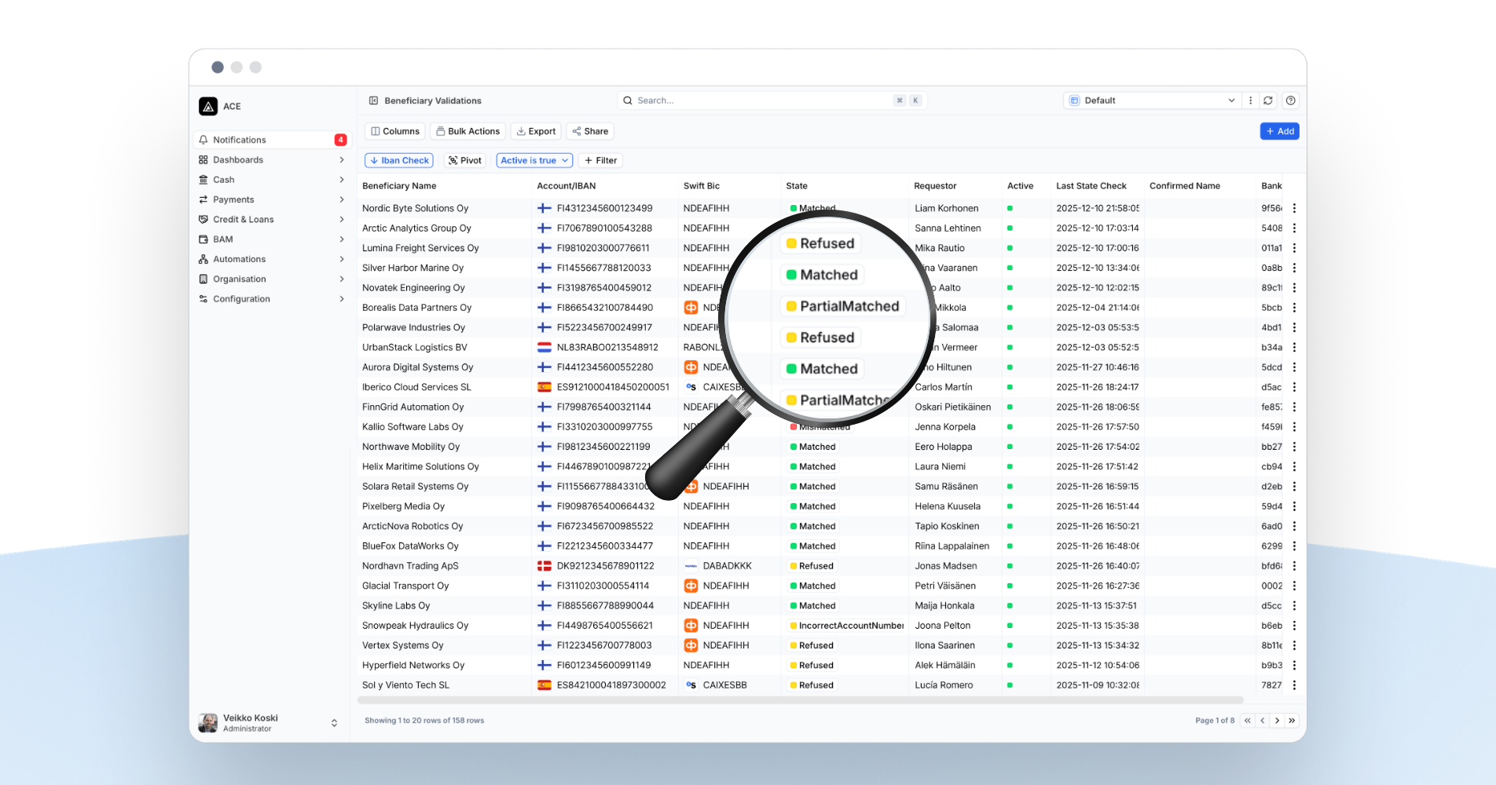Expand the BAM sidebar section
The height and width of the screenshot is (785, 1496).
342,239
